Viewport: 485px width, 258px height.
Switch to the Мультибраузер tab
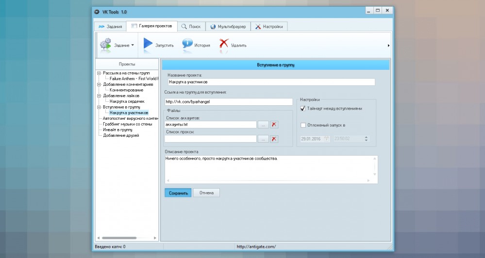click(x=228, y=27)
